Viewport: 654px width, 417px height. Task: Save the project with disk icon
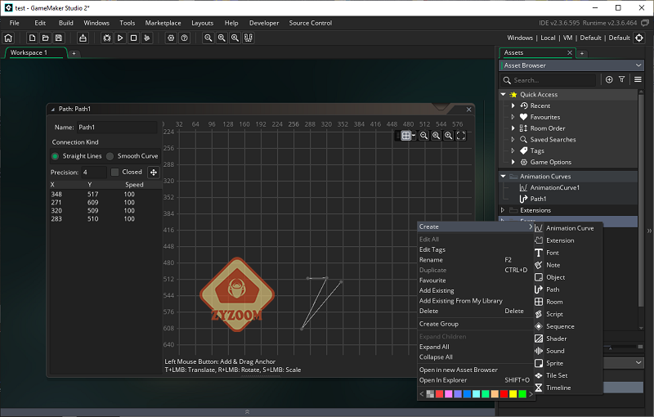[x=59, y=38]
